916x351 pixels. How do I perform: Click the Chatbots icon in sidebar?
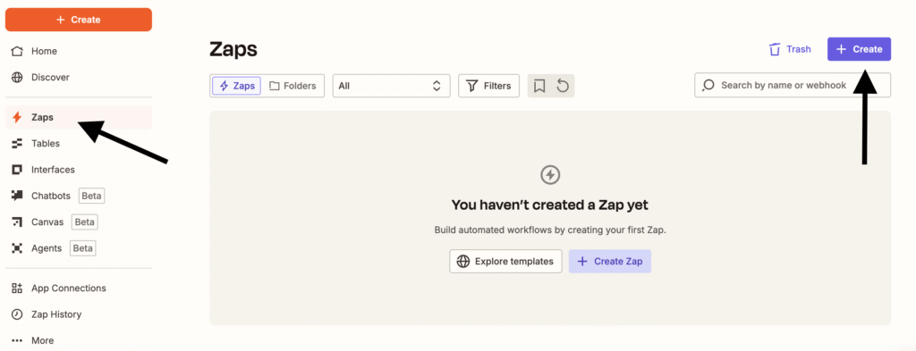(x=17, y=196)
